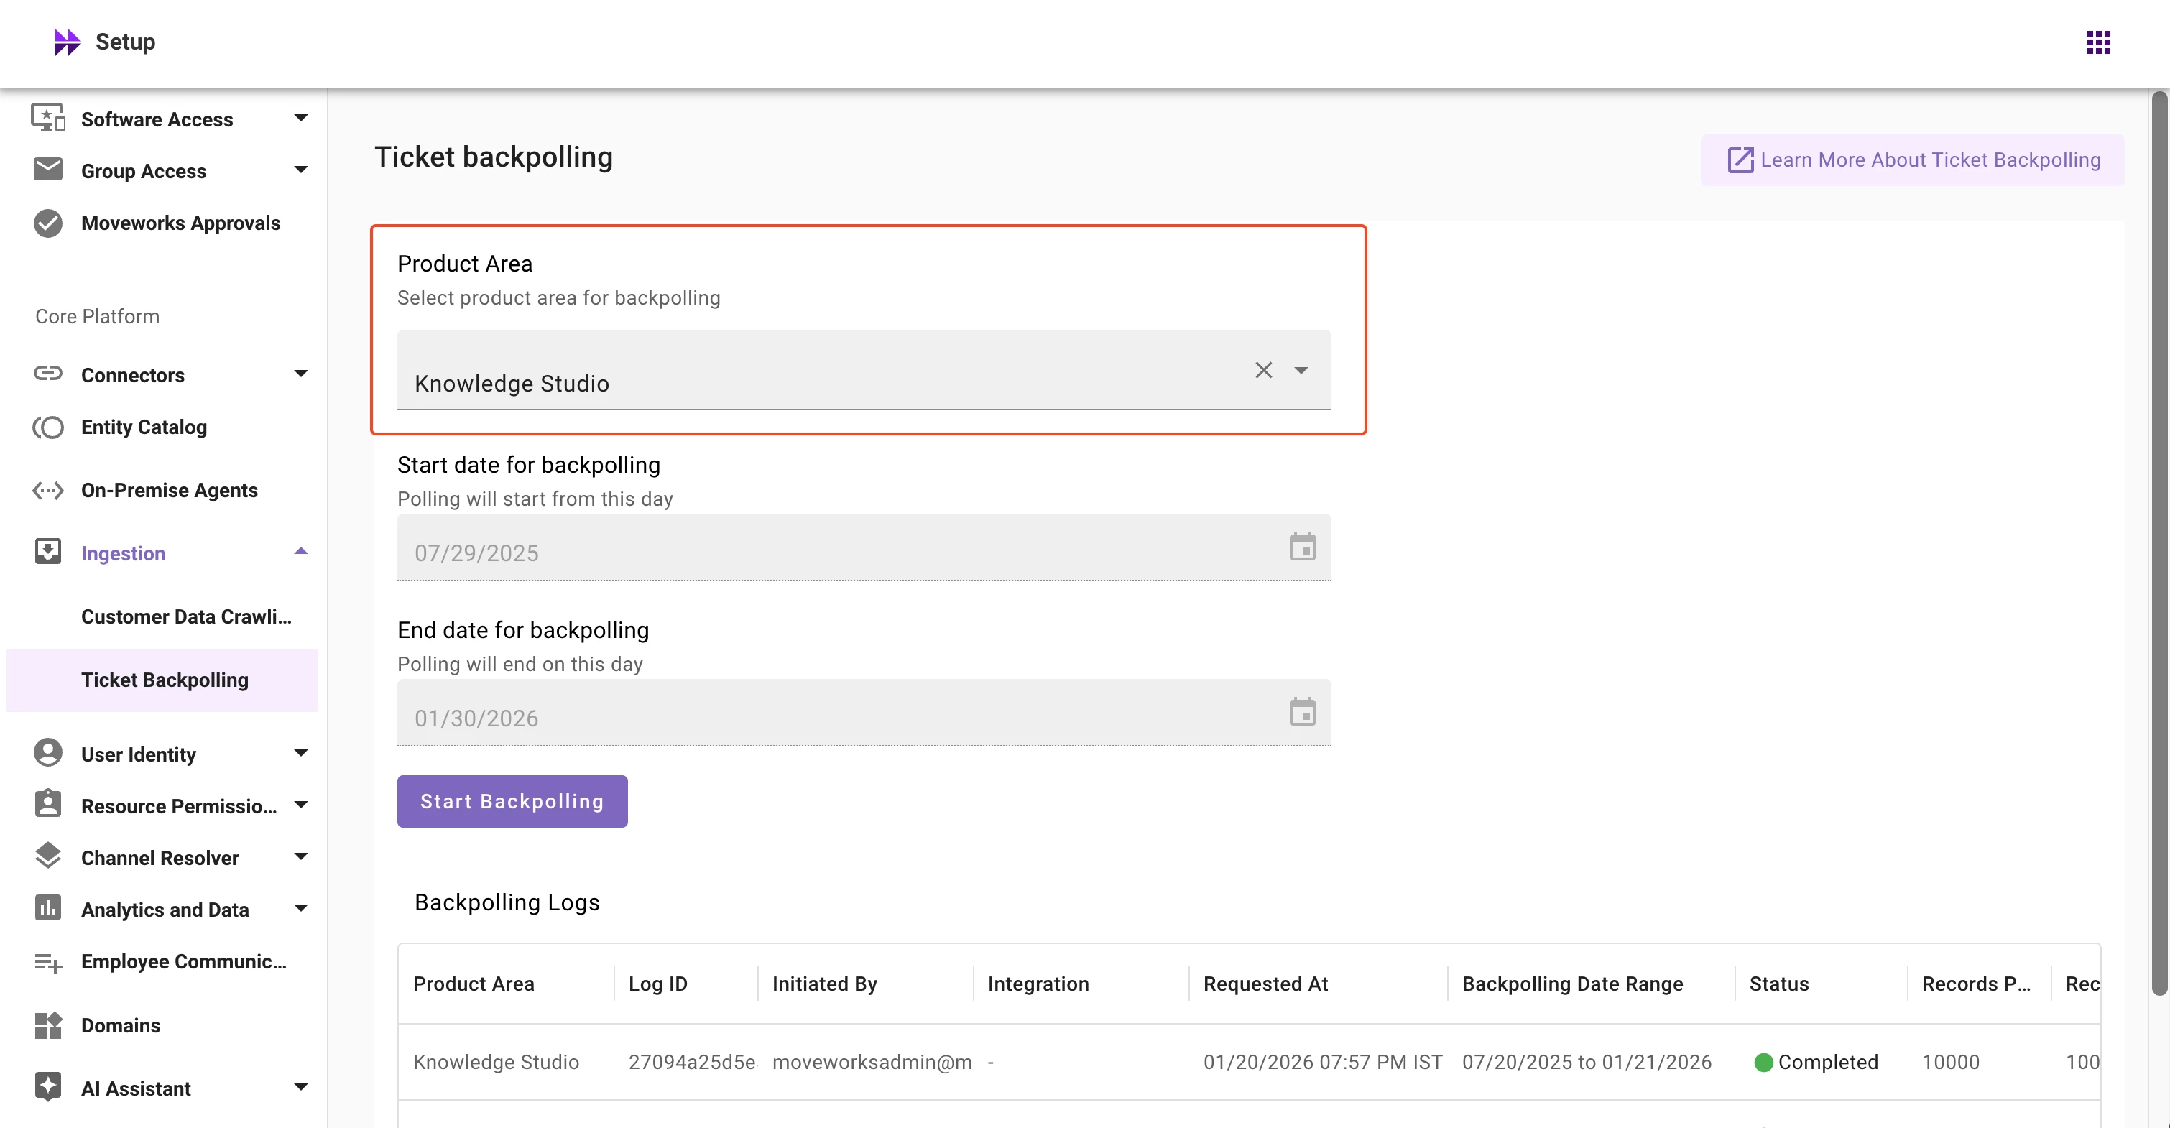Open end date calendar picker icon
2170x1128 pixels.
(1301, 712)
